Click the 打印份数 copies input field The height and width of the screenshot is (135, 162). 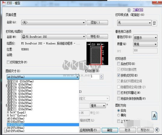pos(95,77)
